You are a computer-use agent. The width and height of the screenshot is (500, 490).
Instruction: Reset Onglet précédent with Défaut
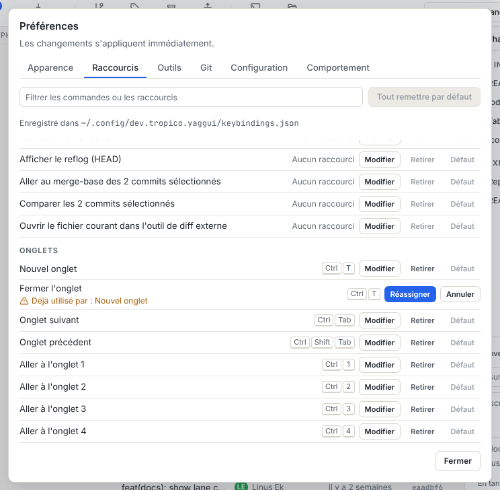(x=462, y=343)
